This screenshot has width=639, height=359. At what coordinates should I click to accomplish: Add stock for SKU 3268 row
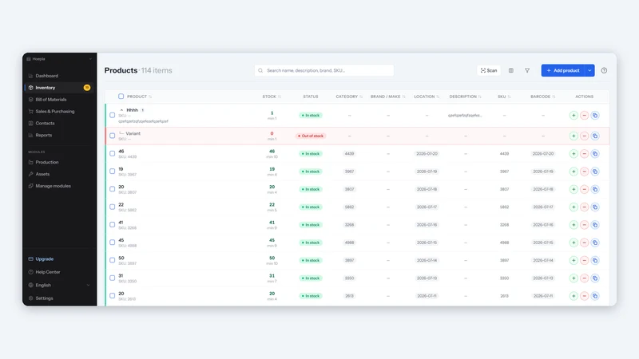pos(574,225)
